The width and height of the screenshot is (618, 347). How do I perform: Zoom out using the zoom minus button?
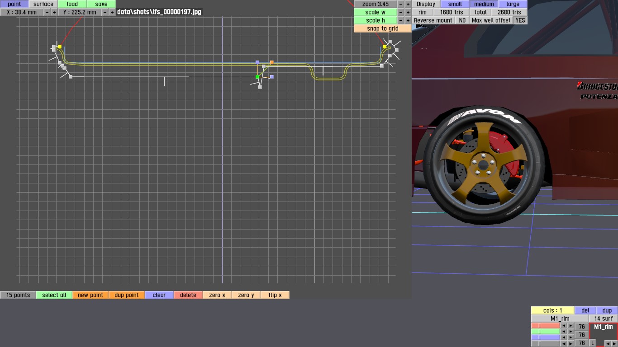tap(401, 4)
